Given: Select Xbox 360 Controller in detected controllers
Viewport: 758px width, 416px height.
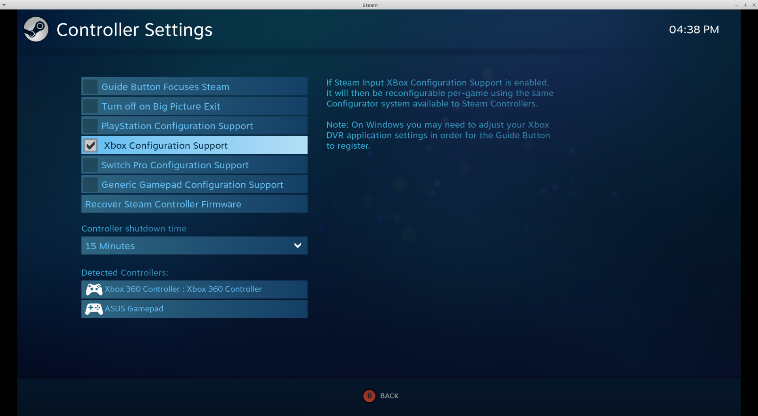Looking at the screenshot, I should [194, 289].
